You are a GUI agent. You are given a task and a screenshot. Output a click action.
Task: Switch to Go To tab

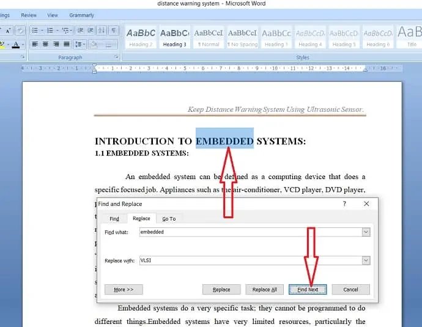pos(169,219)
